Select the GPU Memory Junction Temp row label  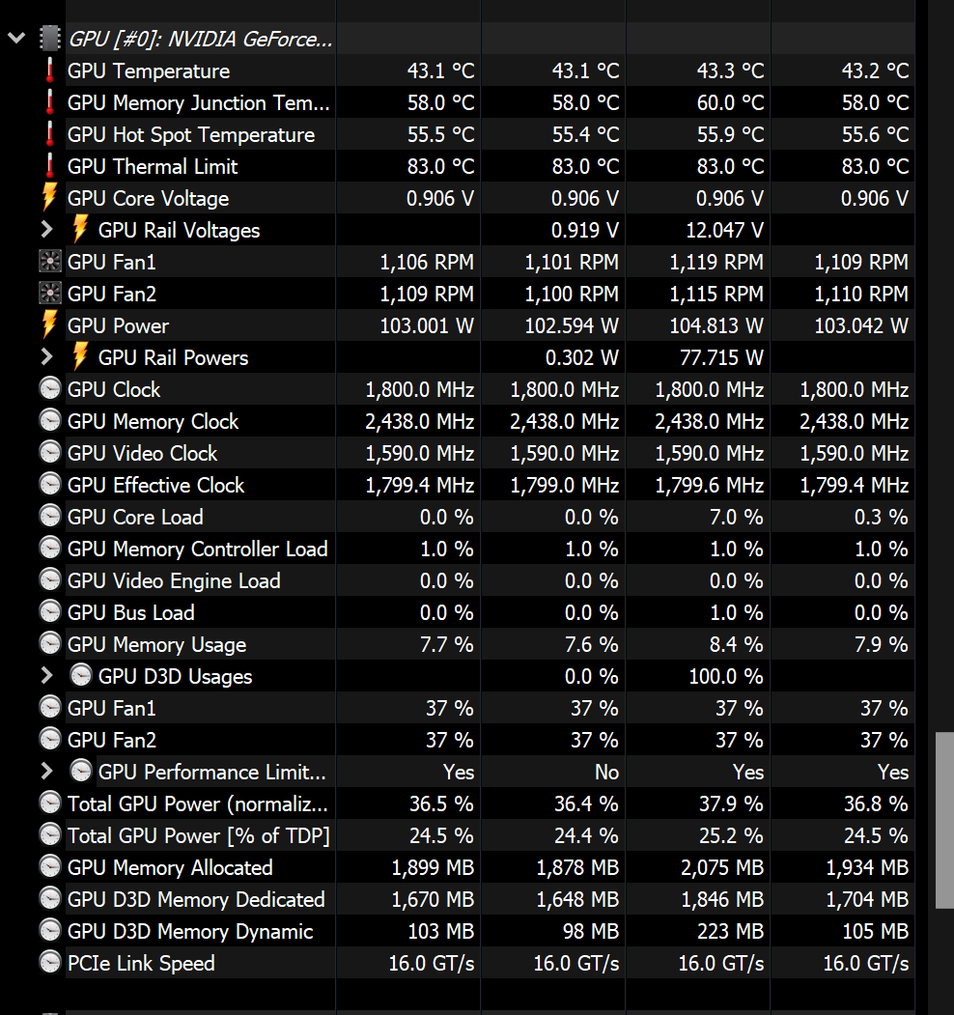coord(199,103)
